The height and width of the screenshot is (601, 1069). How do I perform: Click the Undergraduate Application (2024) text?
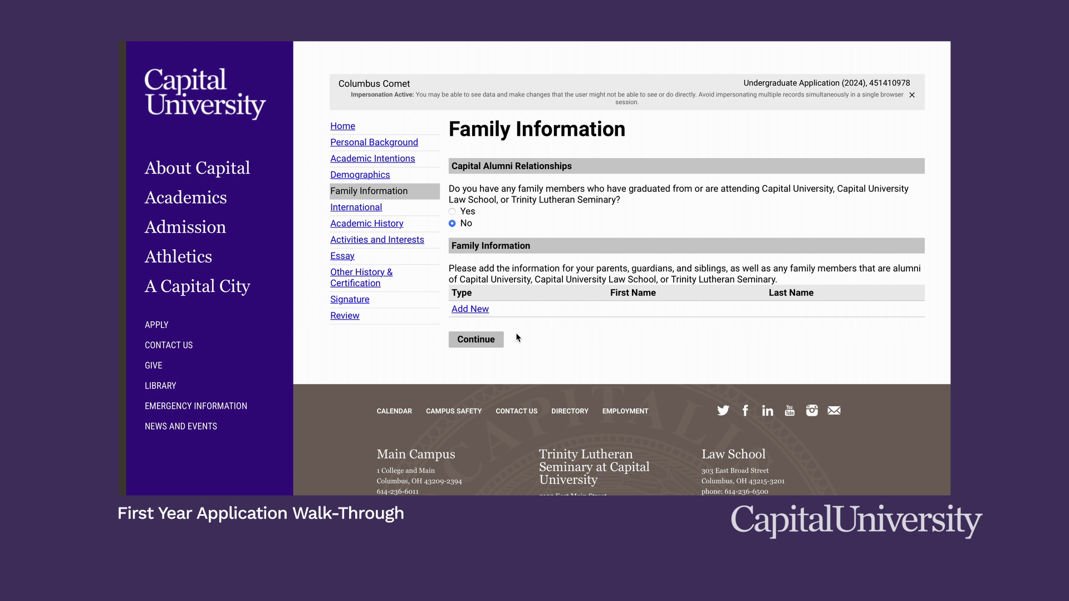coord(827,83)
